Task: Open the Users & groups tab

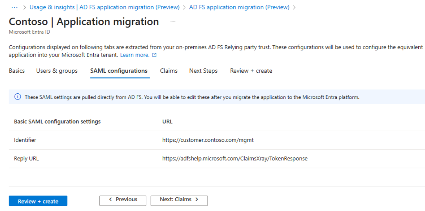Action: tap(57, 71)
